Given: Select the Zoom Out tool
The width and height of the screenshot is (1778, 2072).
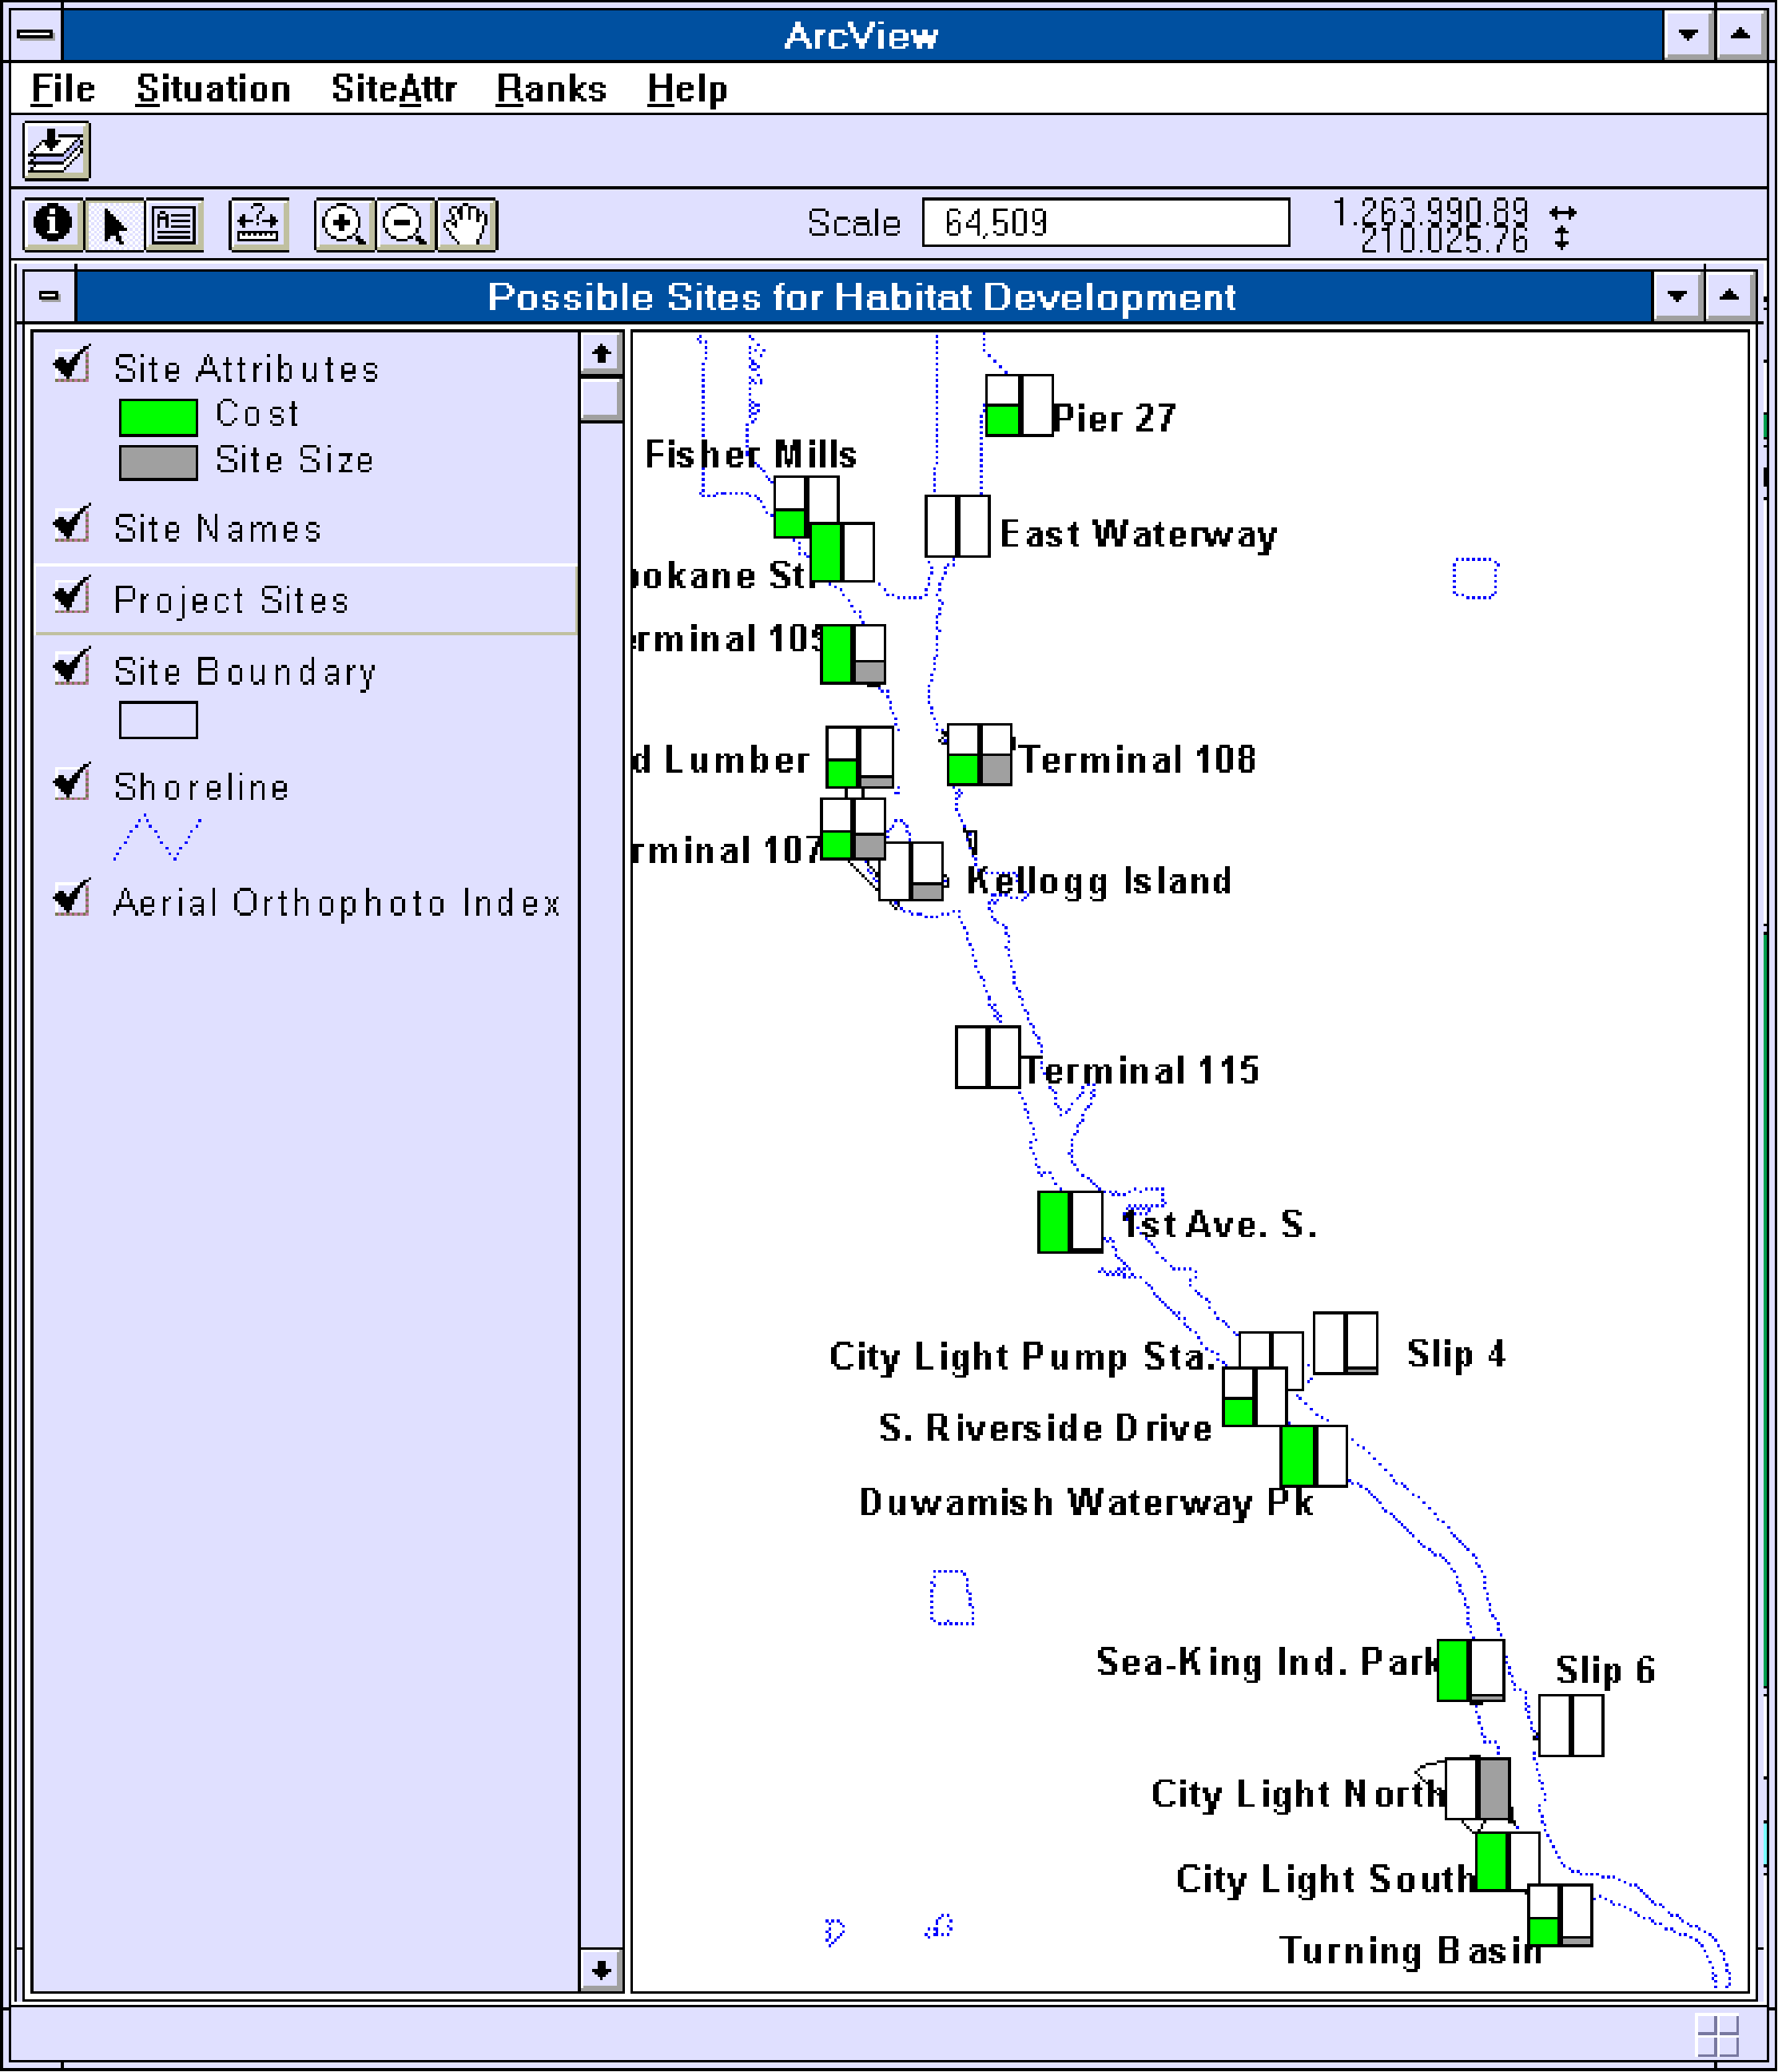Looking at the screenshot, I should [404, 224].
